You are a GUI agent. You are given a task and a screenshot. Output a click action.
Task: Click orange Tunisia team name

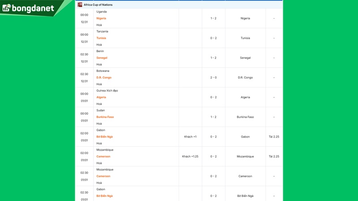point(101,38)
